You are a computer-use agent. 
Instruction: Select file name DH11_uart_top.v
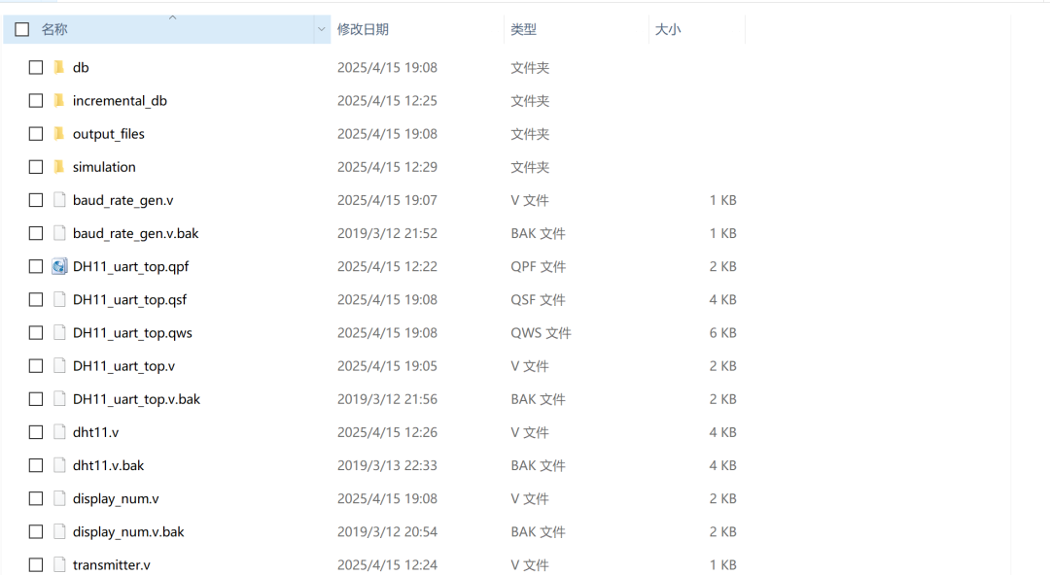point(123,366)
